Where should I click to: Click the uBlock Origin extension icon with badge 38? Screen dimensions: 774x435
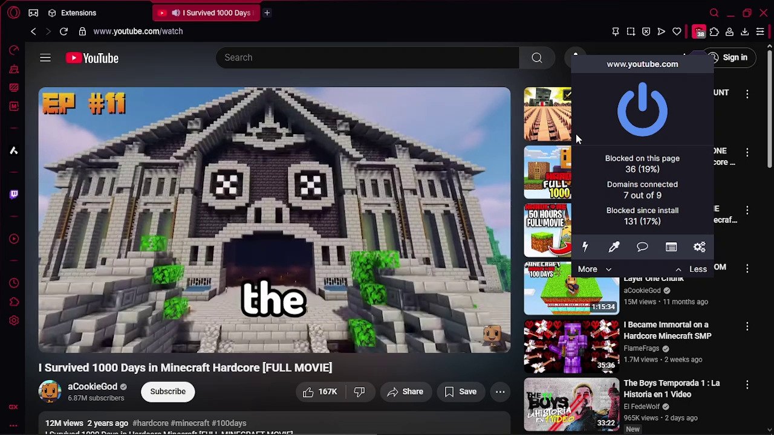(699, 31)
